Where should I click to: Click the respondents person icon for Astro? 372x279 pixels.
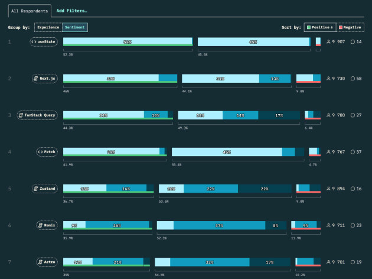[x=328, y=262]
